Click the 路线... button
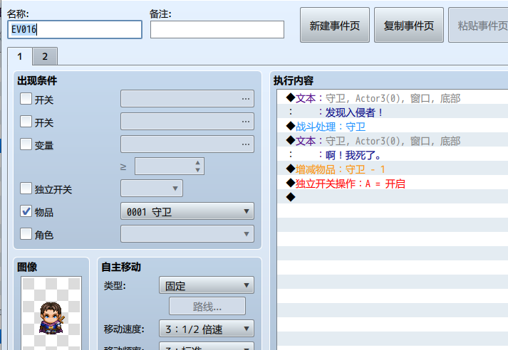This screenshot has width=508, height=350. (x=207, y=306)
